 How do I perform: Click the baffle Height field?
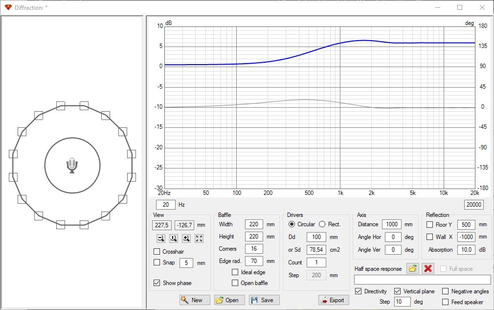point(254,237)
